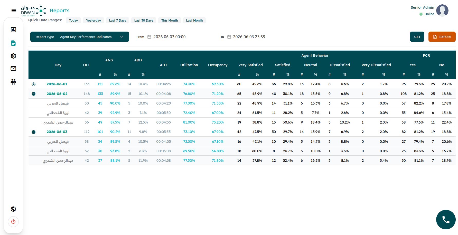Click the 2026-06-03 date cell

click(x=57, y=132)
